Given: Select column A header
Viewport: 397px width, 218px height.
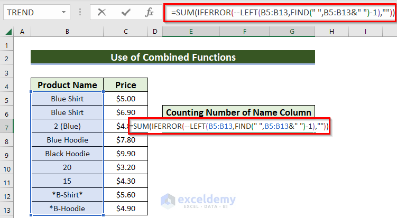Looking at the screenshot, I should coord(22,32).
